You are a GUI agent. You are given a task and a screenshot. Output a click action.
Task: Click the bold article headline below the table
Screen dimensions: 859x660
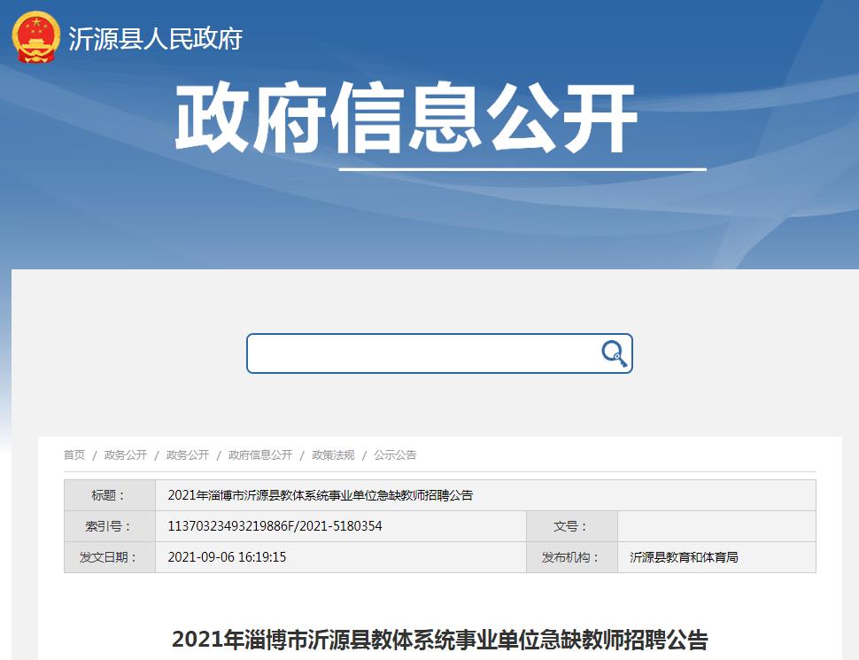click(x=440, y=639)
